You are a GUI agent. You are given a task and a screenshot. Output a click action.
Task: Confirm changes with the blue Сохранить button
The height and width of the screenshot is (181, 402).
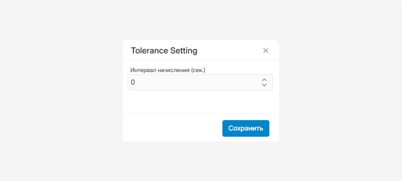246,128
